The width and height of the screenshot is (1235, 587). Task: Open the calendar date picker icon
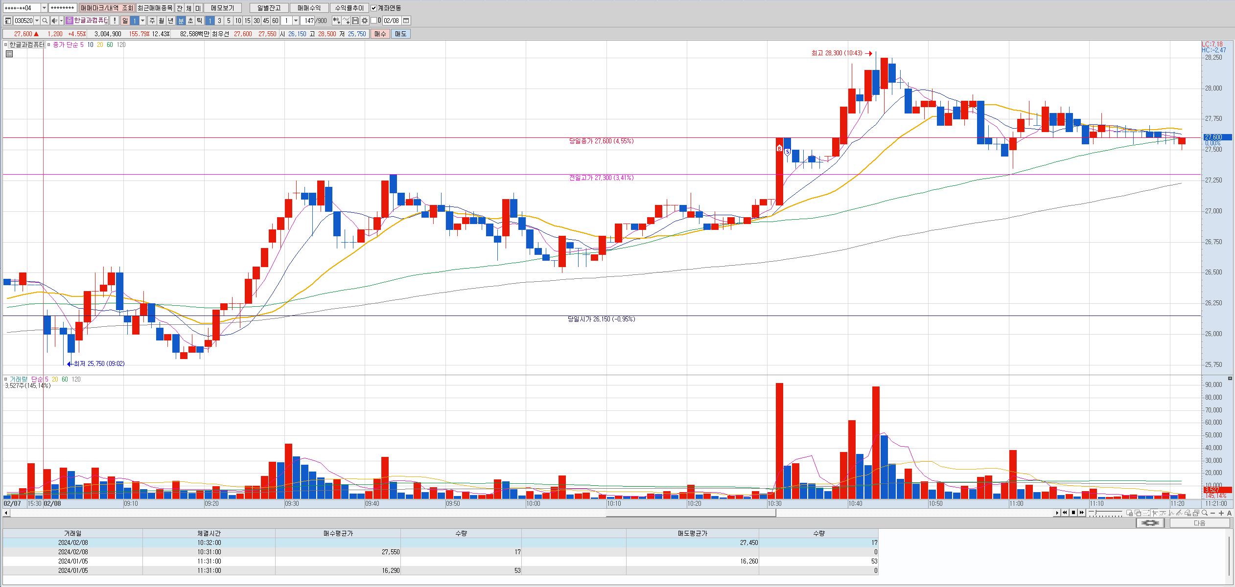click(406, 21)
